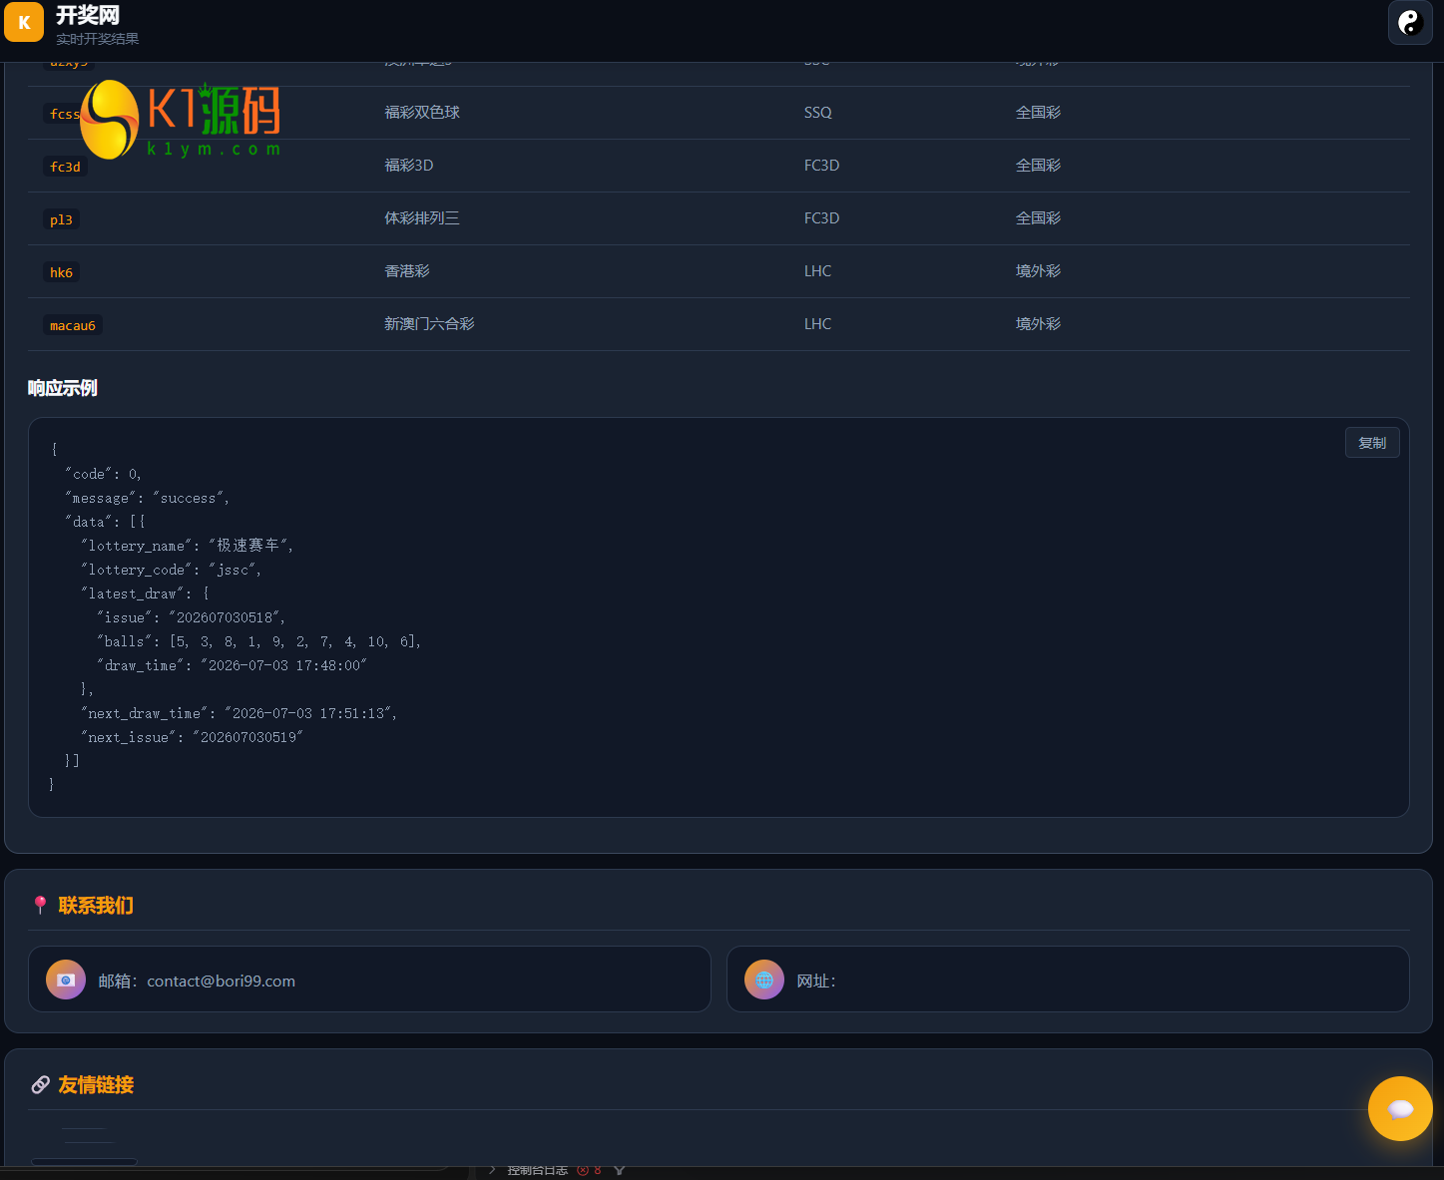Click the globe icon beside 网址
The width and height of the screenshot is (1444, 1180).
(x=764, y=980)
